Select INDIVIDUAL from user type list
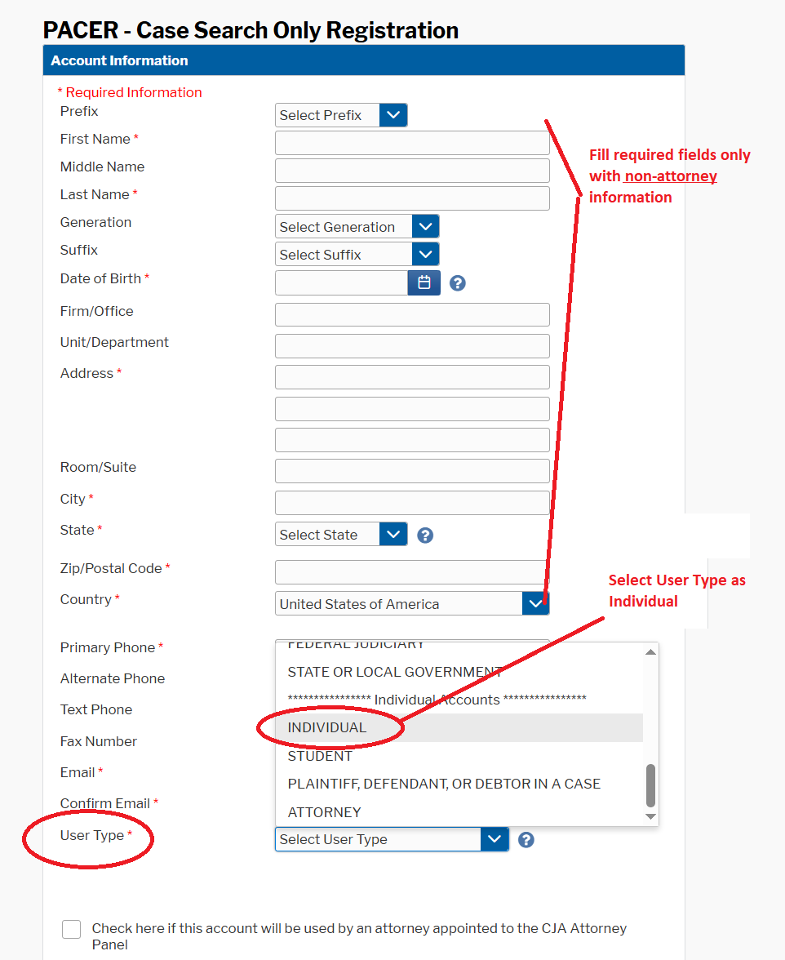This screenshot has width=785, height=960. pyautogui.click(x=459, y=727)
